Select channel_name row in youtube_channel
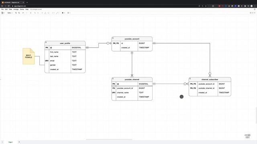Screen dimensions: 257x144 (132, 92)
